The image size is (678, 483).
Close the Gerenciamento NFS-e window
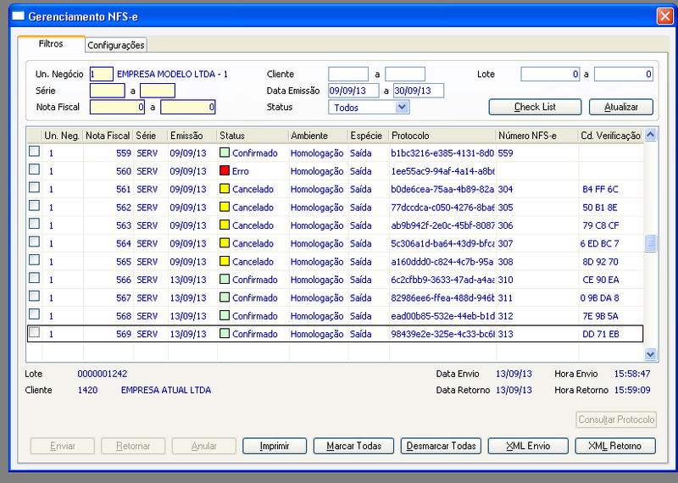point(664,16)
